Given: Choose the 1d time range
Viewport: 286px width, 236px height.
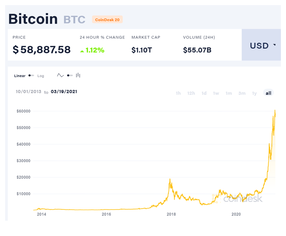Looking at the screenshot, I should coord(204,93).
